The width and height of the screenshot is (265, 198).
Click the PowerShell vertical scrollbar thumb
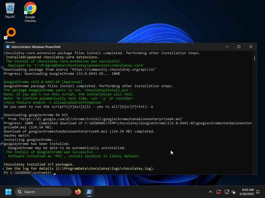[255, 58]
